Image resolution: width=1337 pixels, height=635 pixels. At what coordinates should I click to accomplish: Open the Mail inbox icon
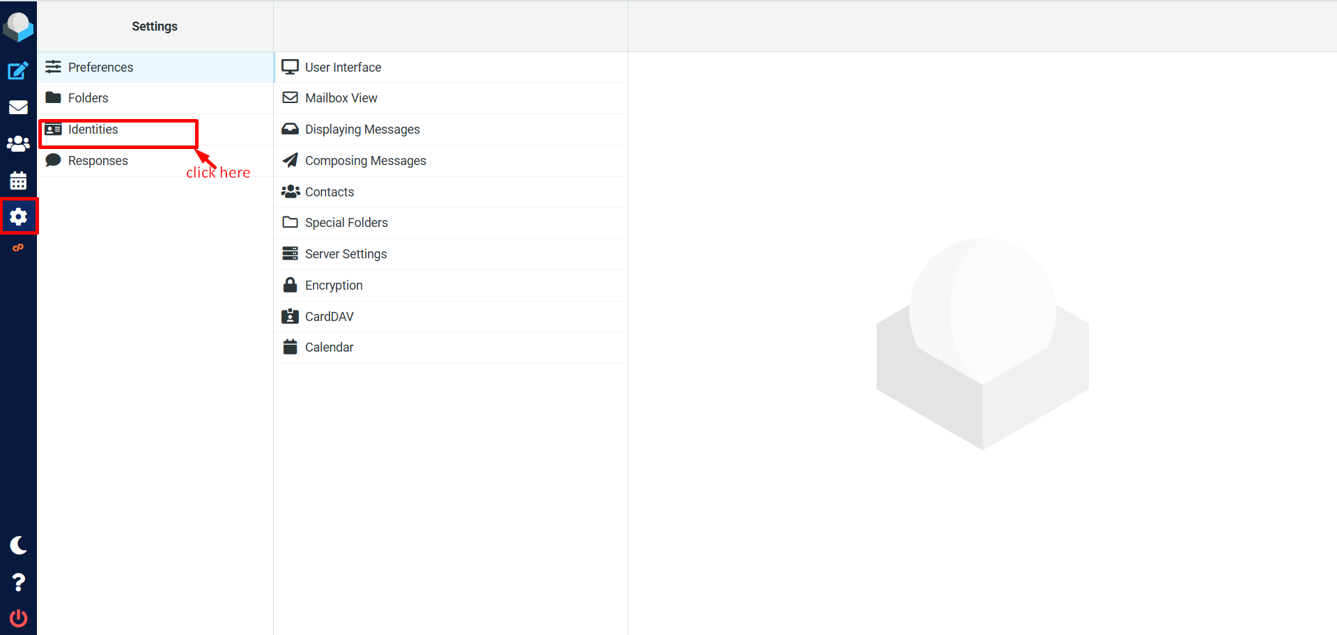(18, 107)
